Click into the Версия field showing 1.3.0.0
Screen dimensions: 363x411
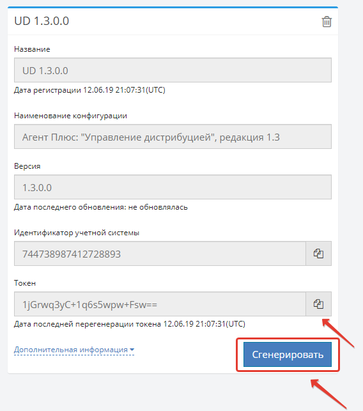click(x=173, y=187)
